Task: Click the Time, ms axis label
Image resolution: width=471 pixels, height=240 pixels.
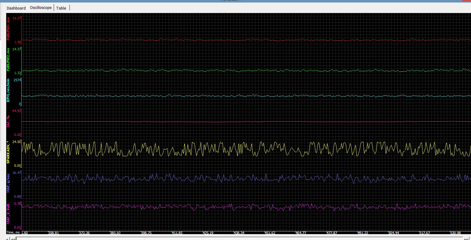Action: point(13,232)
